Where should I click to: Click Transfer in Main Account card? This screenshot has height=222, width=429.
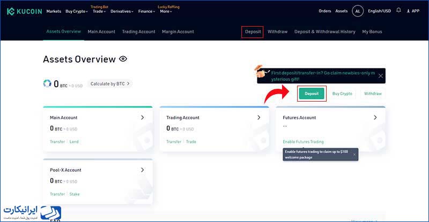(57, 142)
